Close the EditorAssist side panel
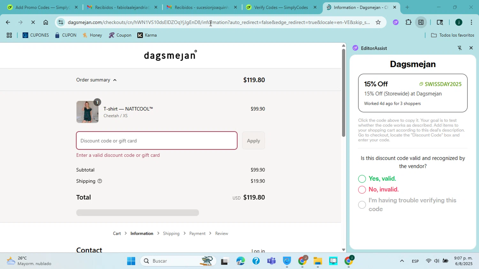 click(x=471, y=48)
